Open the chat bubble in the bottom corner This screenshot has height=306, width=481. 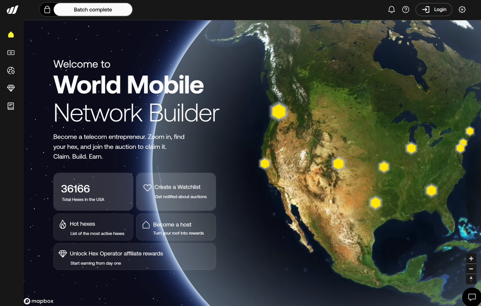[x=471, y=297]
